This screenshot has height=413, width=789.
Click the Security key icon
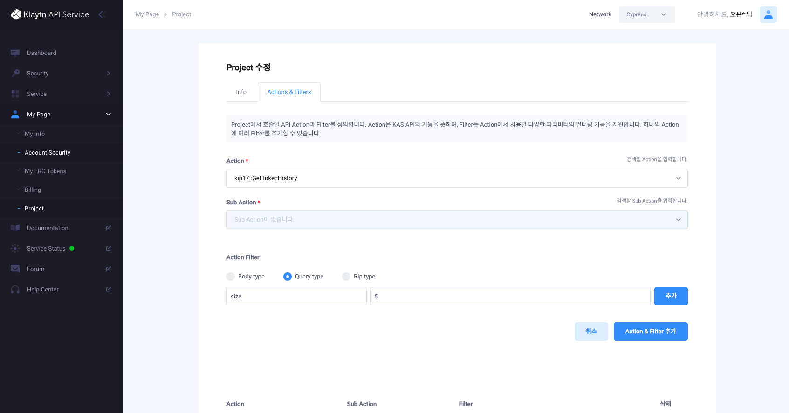pos(15,73)
